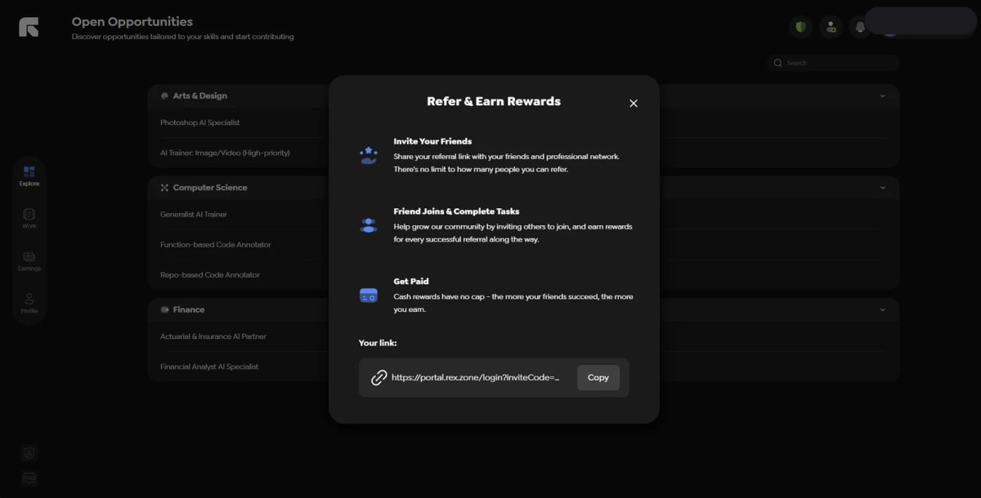This screenshot has width=981, height=498.
Task: Open the Work section in the sidebar
Action: click(29, 218)
